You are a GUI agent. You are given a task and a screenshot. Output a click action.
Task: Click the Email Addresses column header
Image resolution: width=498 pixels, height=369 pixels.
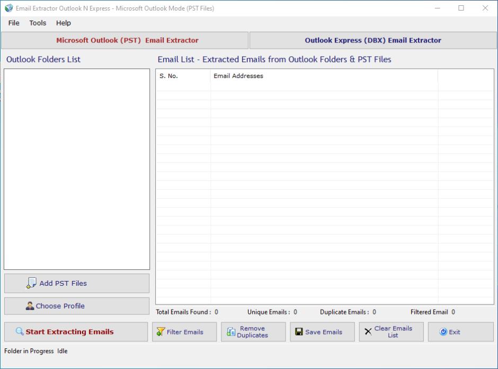point(324,76)
